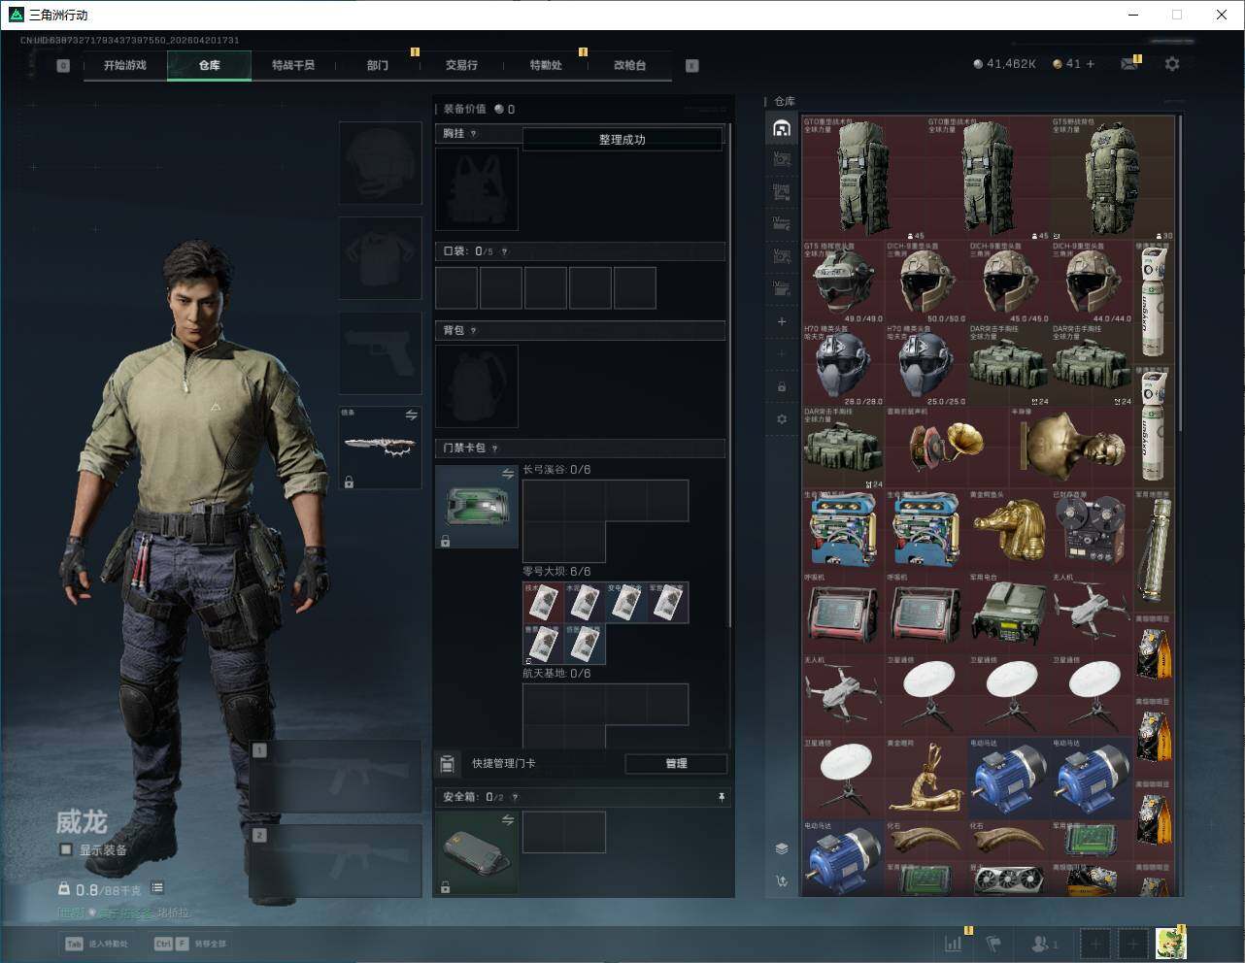Open warehouse sidebar gear settings
The image size is (1245, 963).
click(x=782, y=419)
